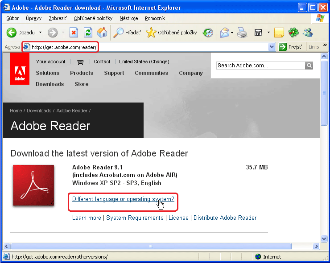Click the page icon in address bar
Image resolution: width=330 pixels, height=263 pixels.
26,47
